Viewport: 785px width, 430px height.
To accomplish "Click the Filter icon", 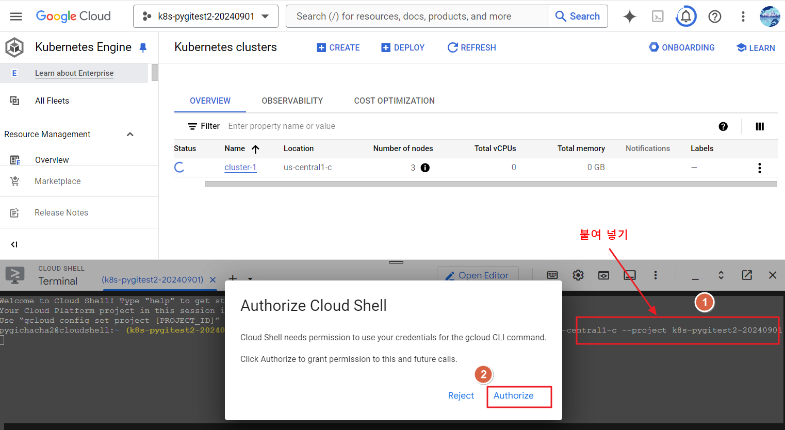I will point(192,126).
